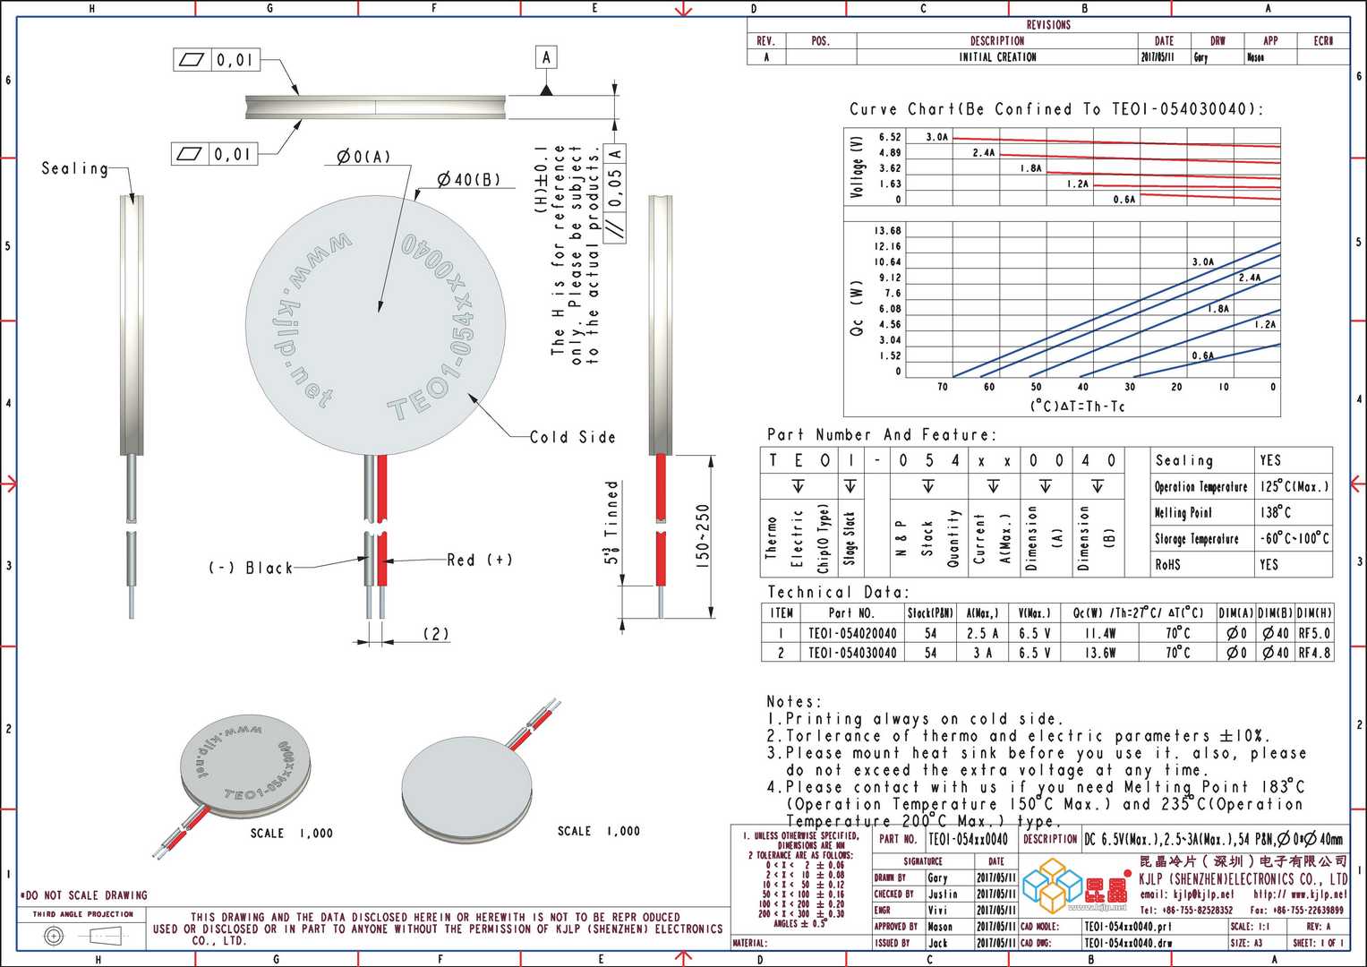Click the Voltage (V) axis label
Viewport: 1367px width, 967px height.
point(857,167)
